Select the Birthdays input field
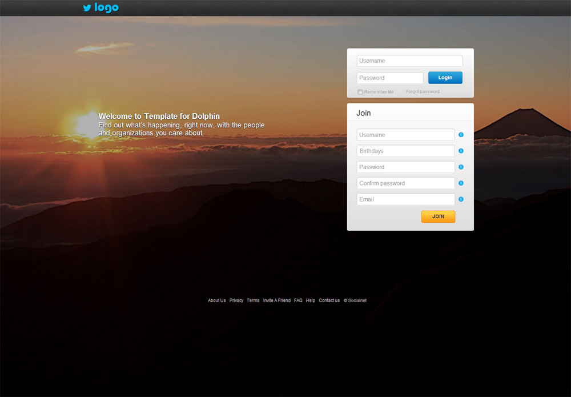Screen dimensions: 571x397 click(405, 151)
